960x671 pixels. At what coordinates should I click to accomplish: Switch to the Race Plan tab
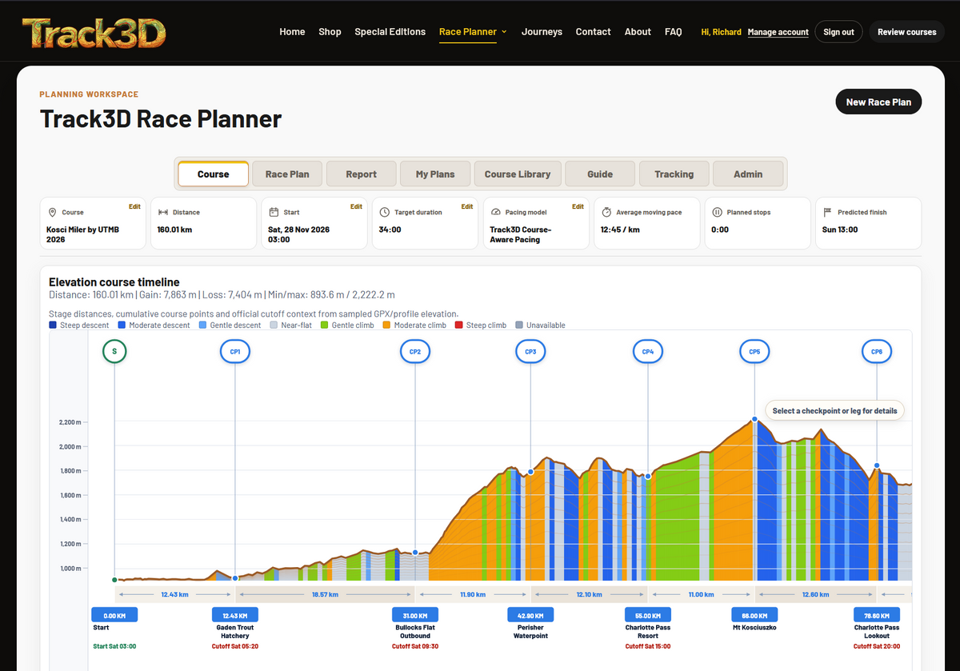[287, 174]
